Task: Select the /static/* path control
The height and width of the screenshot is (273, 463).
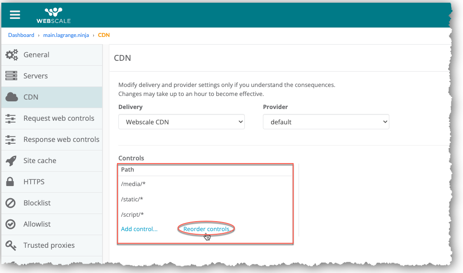Action: 132,199
